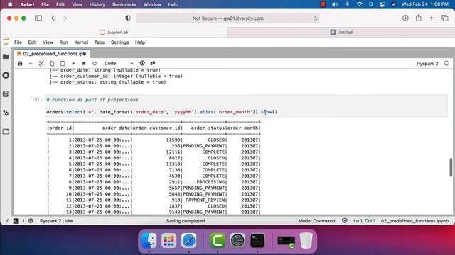Open the JupyterLab Edit menu
The height and width of the screenshot is (255, 455).
point(32,42)
